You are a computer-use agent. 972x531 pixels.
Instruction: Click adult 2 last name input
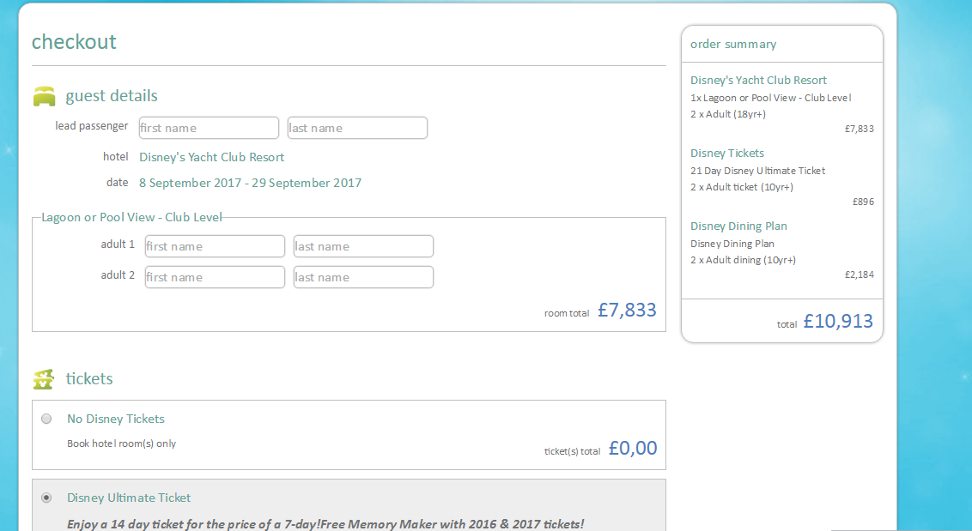pyautogui.click(x=363, y=277)
